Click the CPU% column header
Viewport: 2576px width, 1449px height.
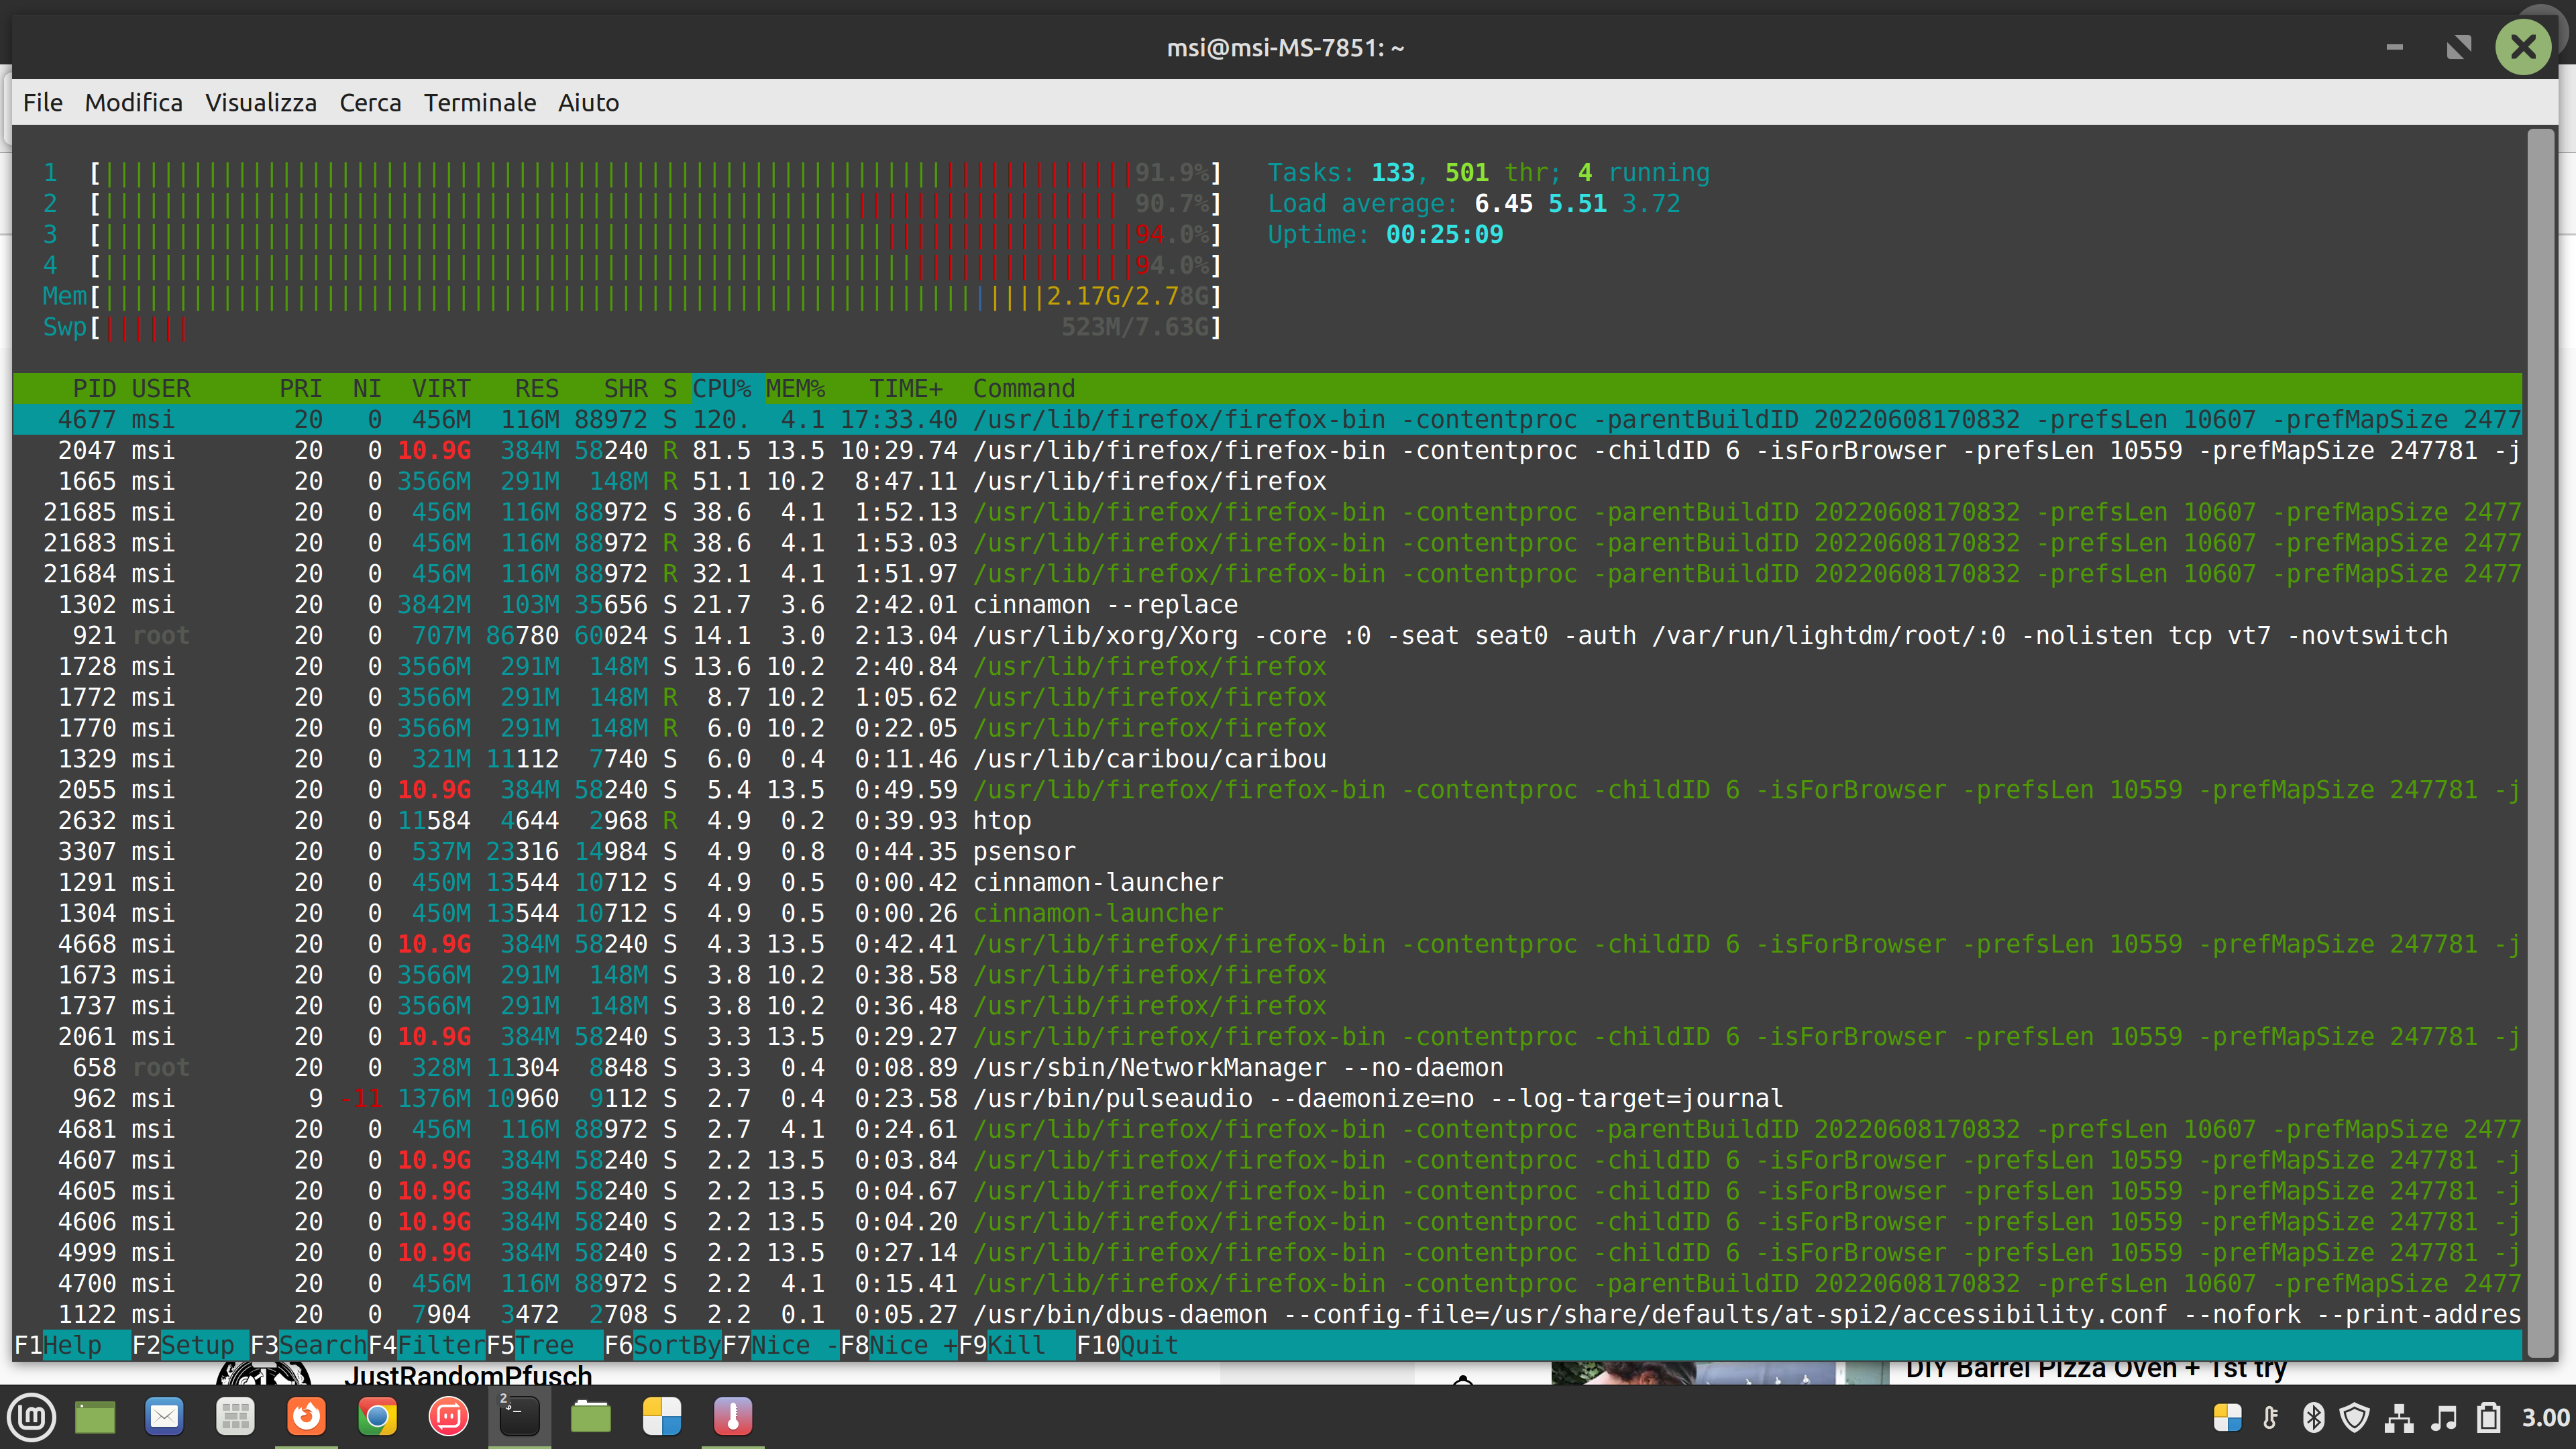[721, 388]
